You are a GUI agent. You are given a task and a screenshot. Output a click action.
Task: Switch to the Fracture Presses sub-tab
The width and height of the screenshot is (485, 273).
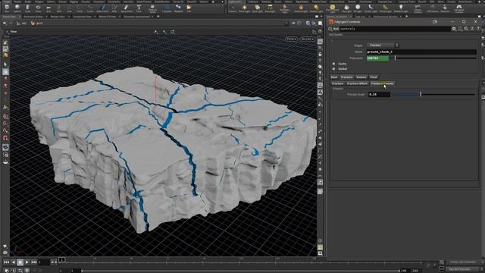point(382,83)
